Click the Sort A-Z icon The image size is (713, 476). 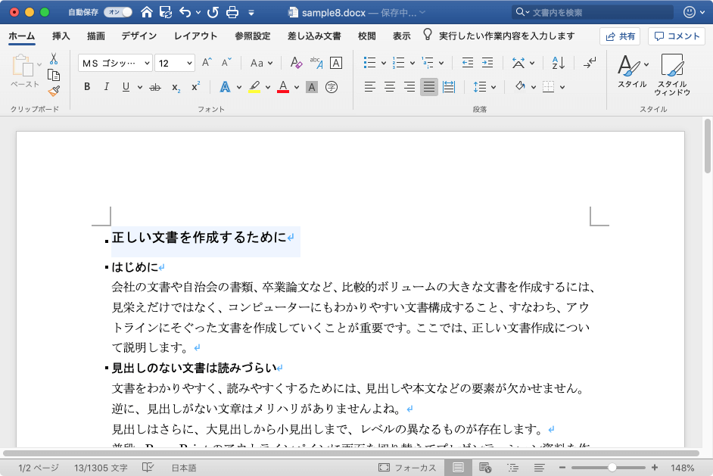pyautogui.click(x=558, y=63)
